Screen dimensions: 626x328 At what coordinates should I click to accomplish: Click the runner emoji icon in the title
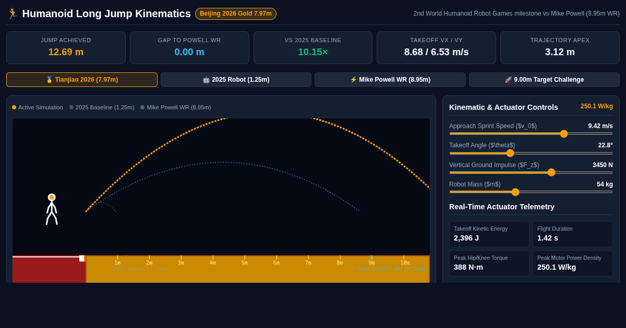[x=13, y=14]
